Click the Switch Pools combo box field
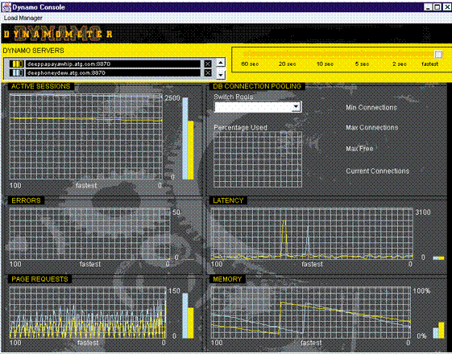The width and height of the screenshot is (452, 354). (x=258, y=107)
